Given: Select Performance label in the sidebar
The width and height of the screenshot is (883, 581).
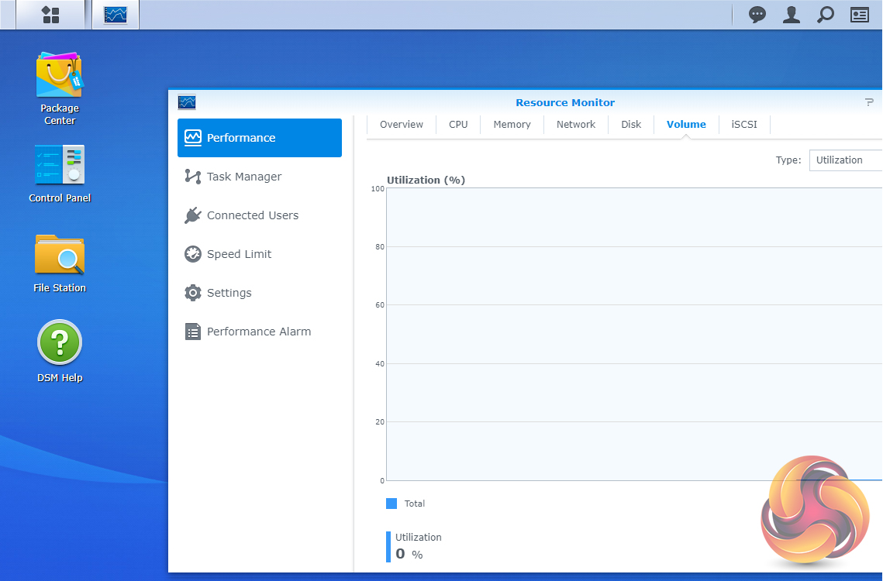Looking at the screenshot, I should pos(241,137).
